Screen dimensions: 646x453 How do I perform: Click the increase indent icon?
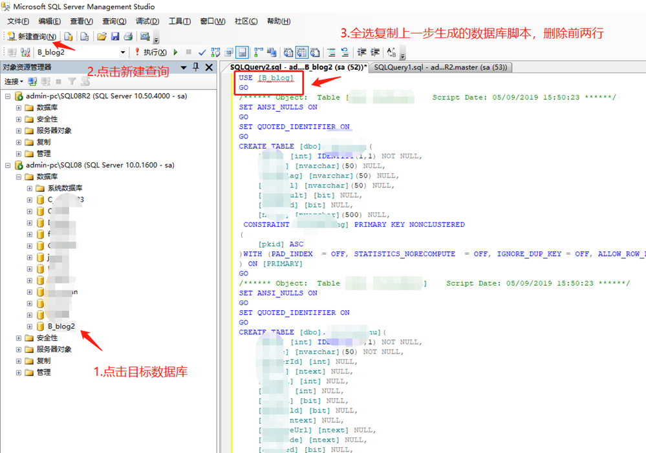(x=375, y=52)
